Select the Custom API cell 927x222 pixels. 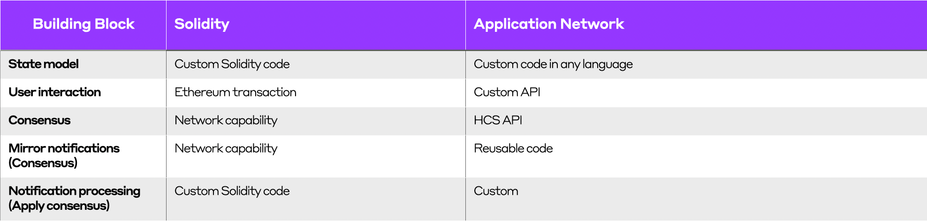coord(507,92)
